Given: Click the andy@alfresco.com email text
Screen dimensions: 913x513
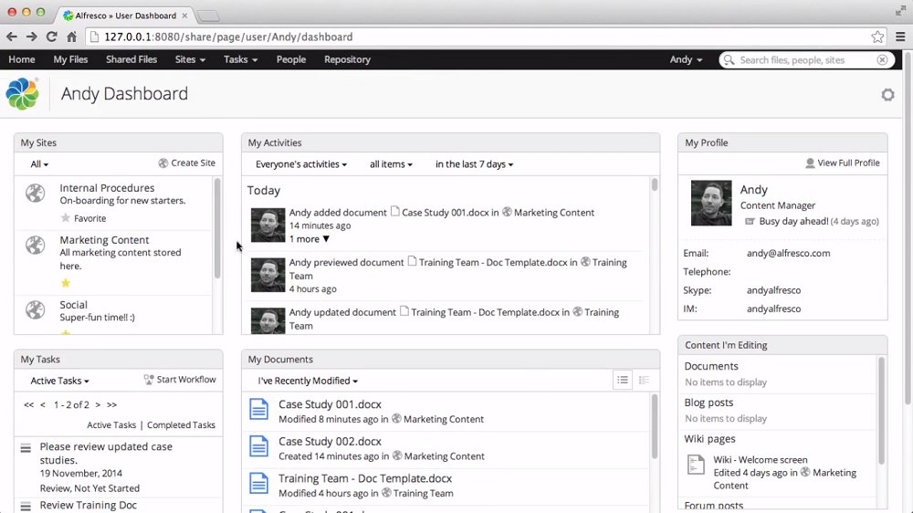Looking at the screenshot, I should pos(789,253).
